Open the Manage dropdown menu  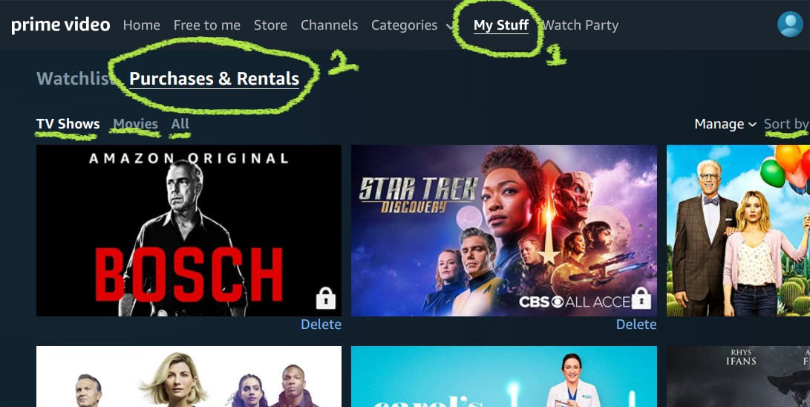pos(725,124)
